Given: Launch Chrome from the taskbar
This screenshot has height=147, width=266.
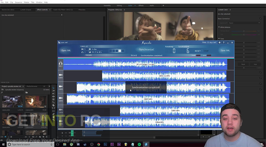Looking at the screenshot, I should tap(99, 144).
